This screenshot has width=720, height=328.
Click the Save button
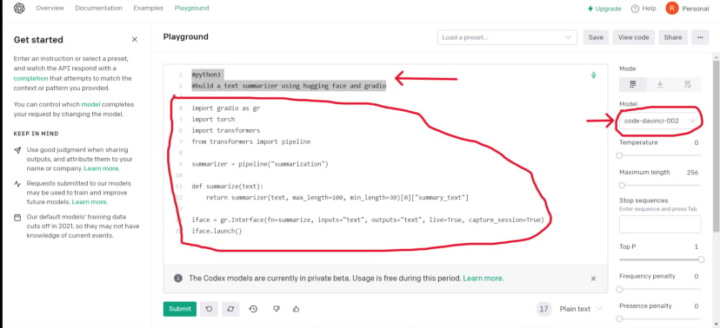(596, 37)
